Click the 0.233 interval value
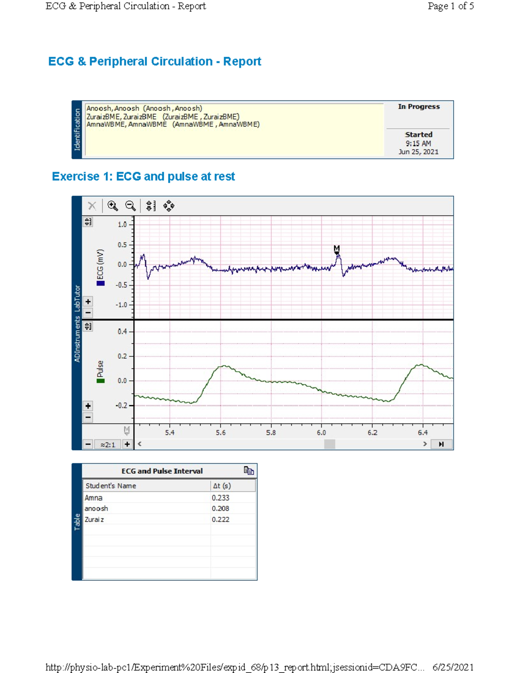The height and width of the screenshot is (673, 520). click(221, 498)
